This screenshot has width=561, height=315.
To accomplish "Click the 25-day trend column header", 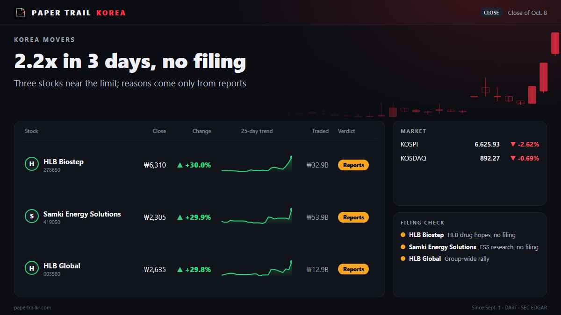I will point(257,131).
